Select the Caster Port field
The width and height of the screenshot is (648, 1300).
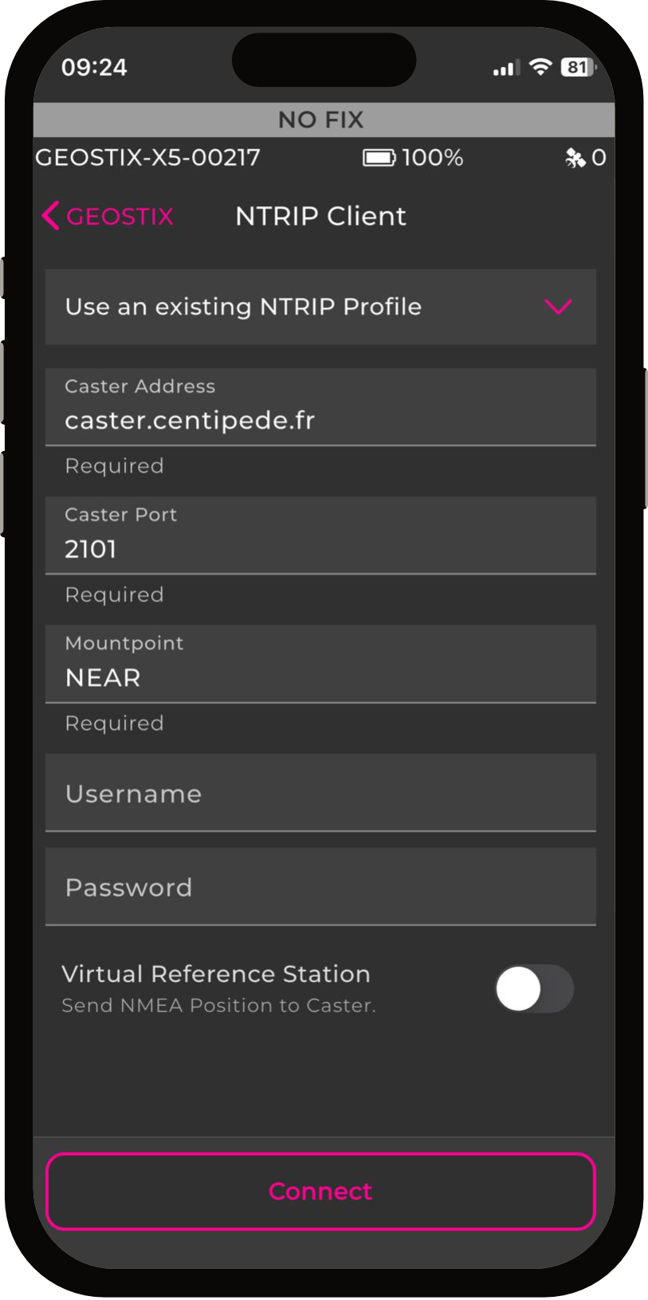click(x=320, y=548)
